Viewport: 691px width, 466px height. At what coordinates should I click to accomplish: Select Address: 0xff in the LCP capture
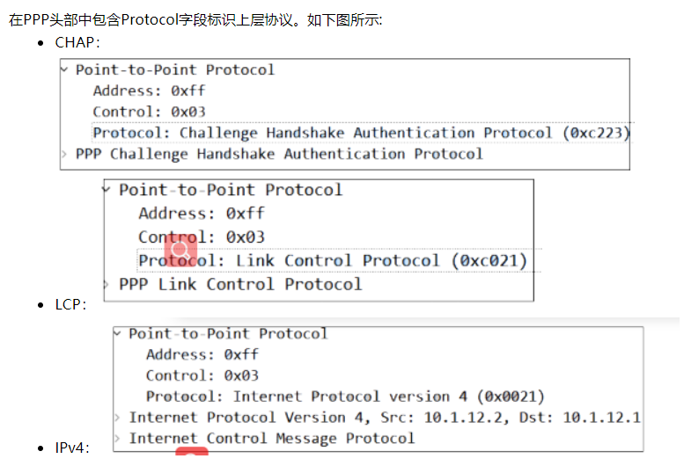pyautogui.click(x=201, y=213)
